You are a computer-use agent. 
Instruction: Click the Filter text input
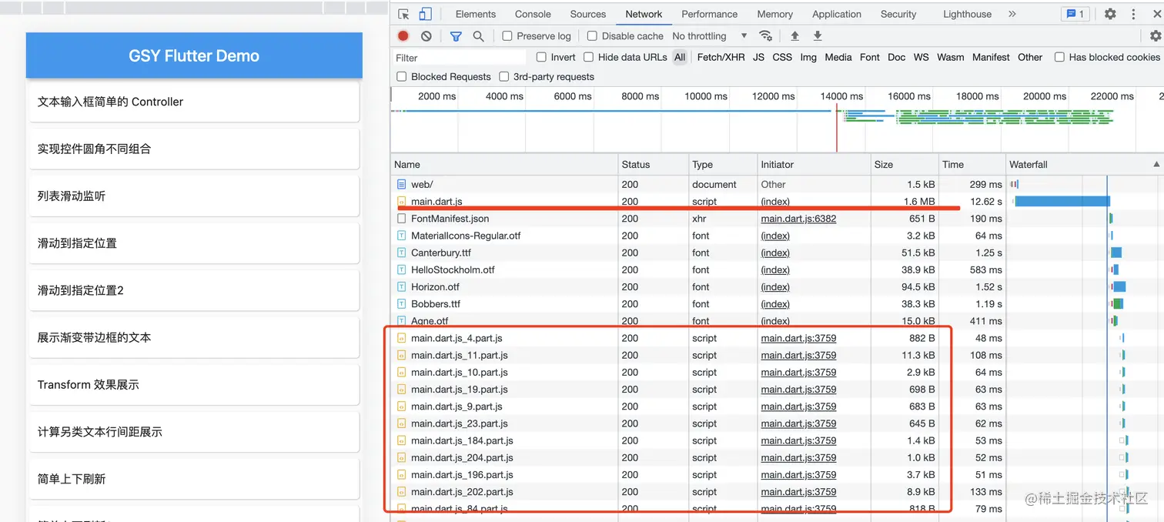[459, 58]
